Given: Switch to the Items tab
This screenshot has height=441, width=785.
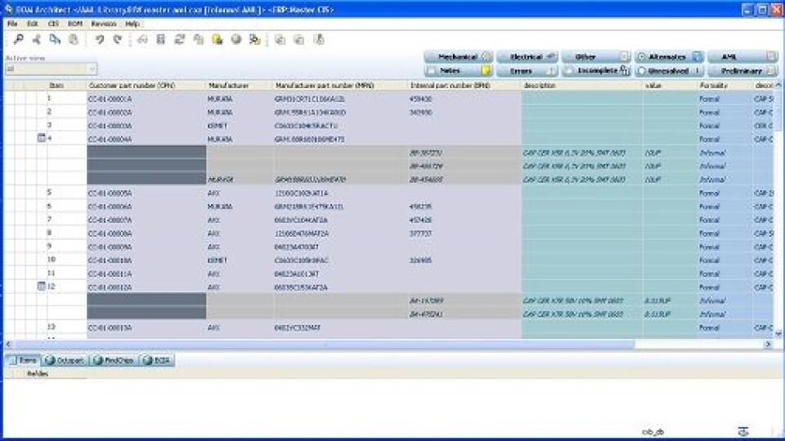Looking at the screenshot, I should [x=23, y=360].
